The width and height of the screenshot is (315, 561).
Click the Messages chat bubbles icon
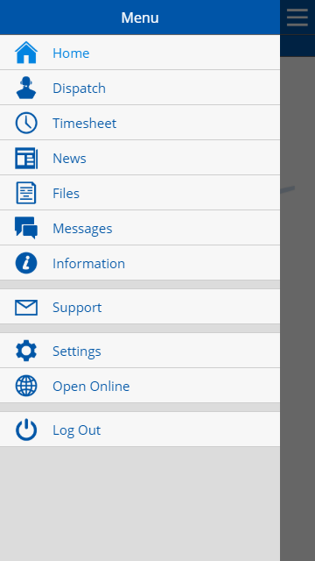26,228
